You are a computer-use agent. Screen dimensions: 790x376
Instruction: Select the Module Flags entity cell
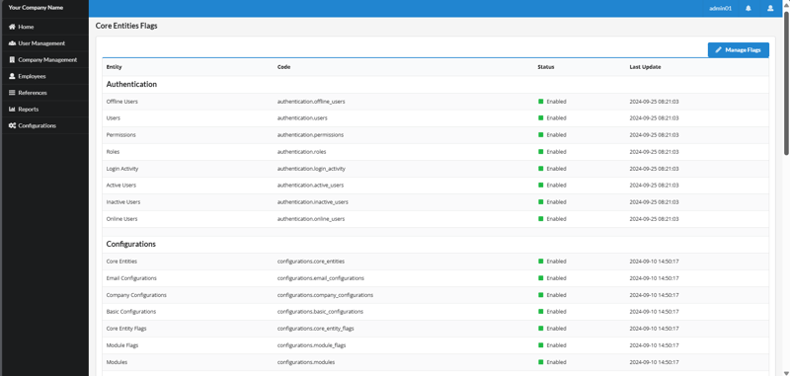[122, 345]
